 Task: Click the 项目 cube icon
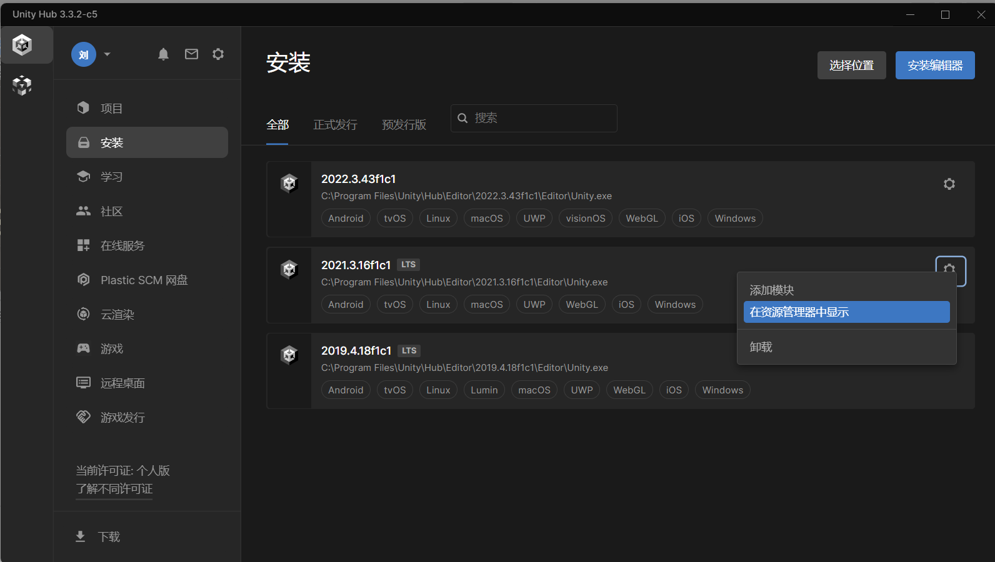[x=83, y=107]
